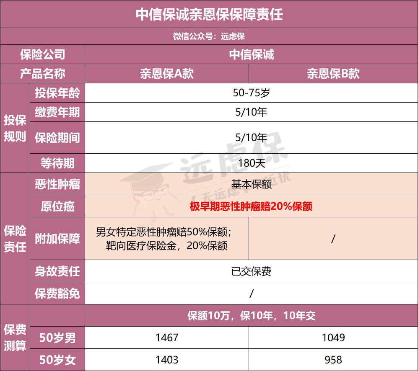
Task: Select the 亲恩保B款 column header
Action: (x=333, y=74)
